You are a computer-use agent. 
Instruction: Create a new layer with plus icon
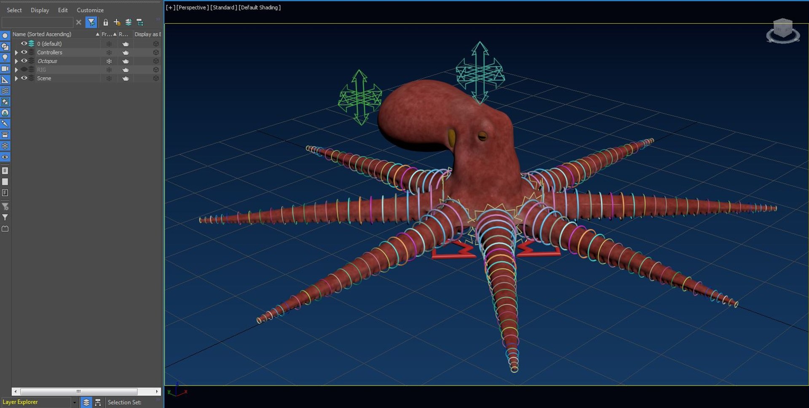coord(117,22)
